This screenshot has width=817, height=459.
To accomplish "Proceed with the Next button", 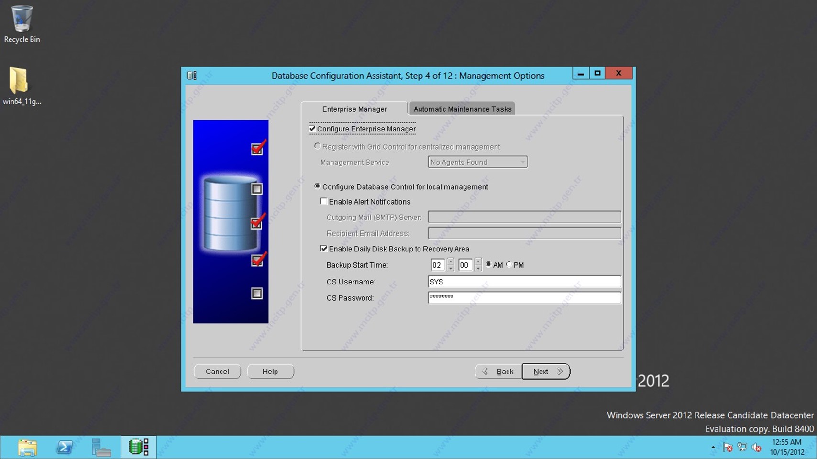I will tap(546, 372).
